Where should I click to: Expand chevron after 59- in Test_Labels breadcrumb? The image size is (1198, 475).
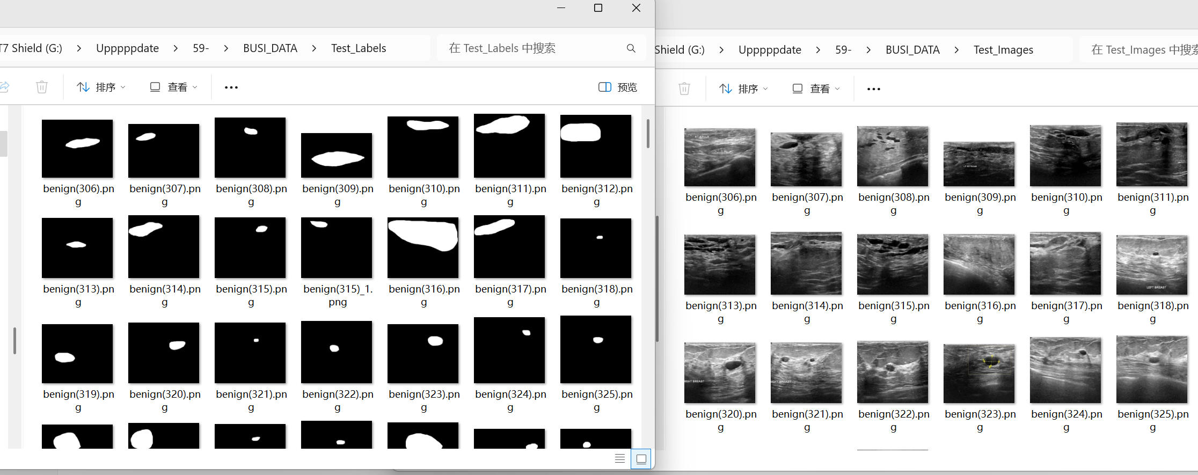(226, 48)
